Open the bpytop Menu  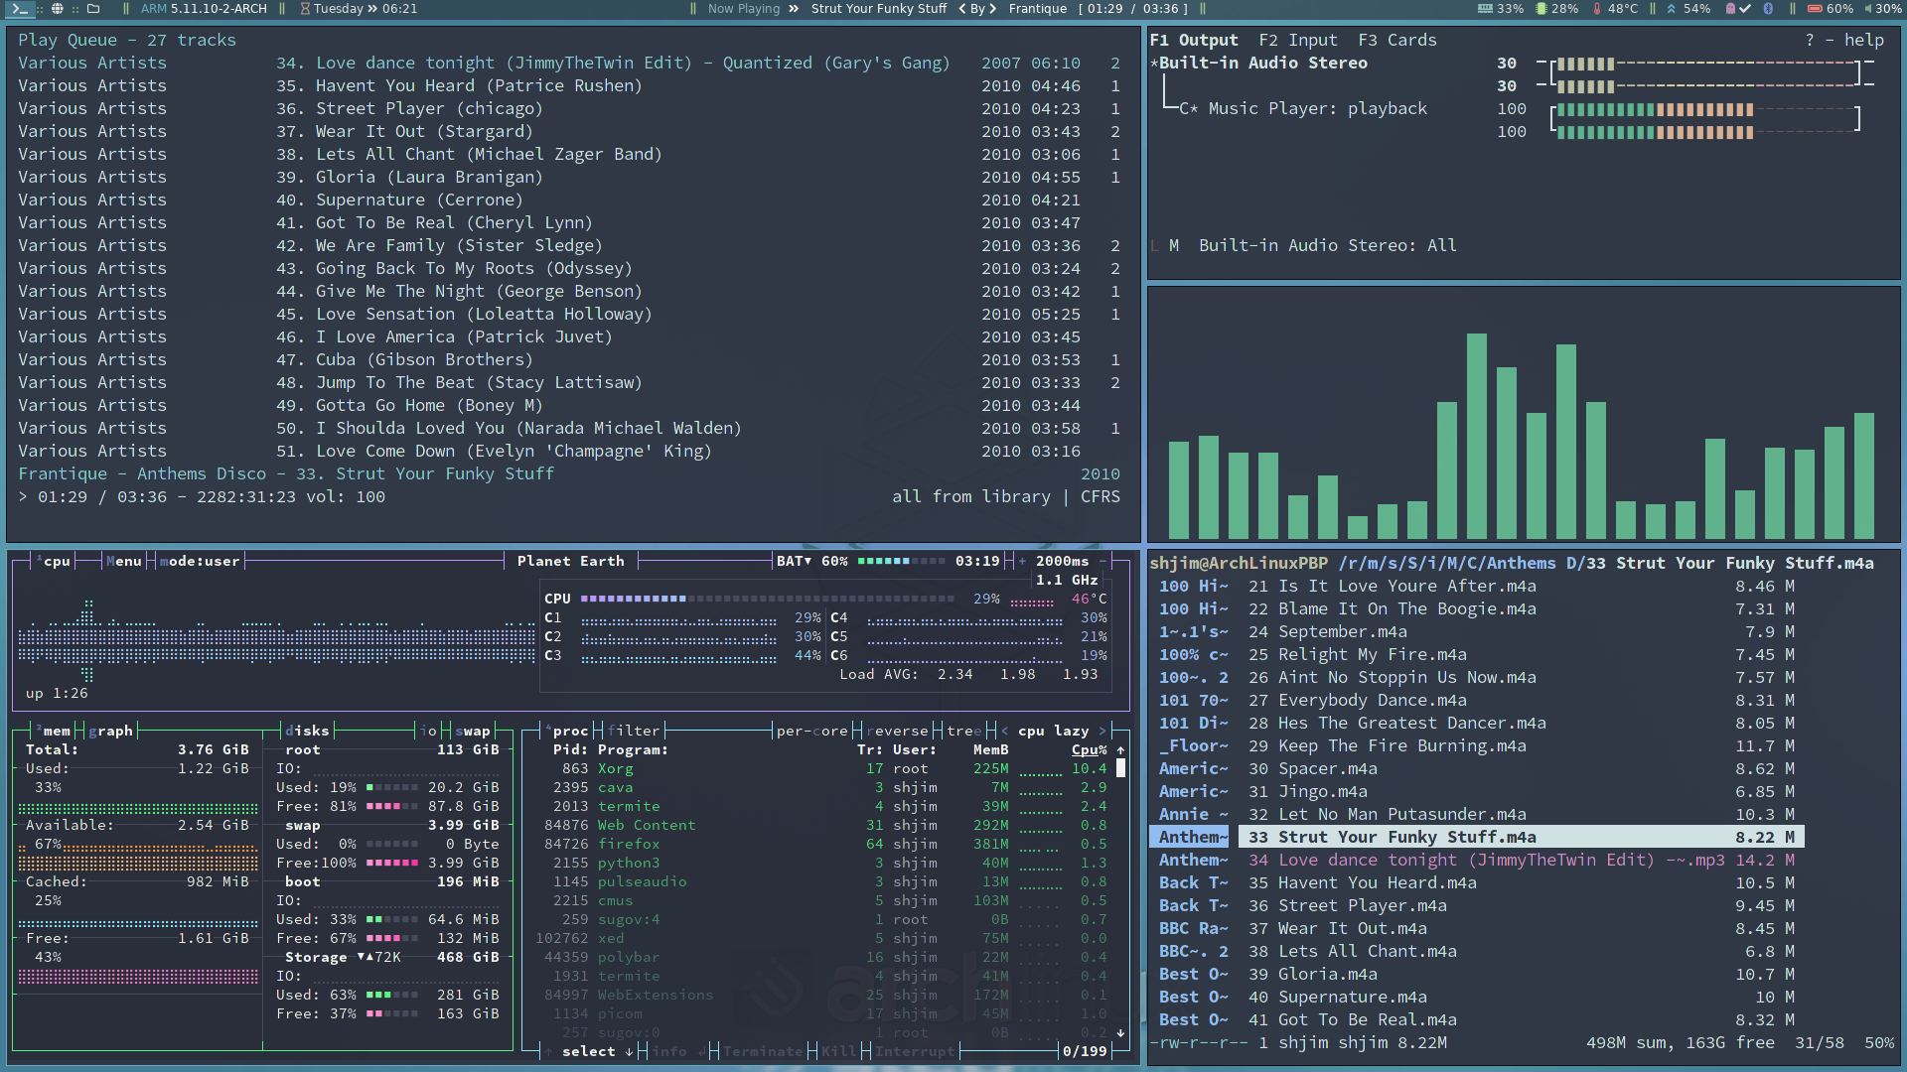(x=124, y=562)
